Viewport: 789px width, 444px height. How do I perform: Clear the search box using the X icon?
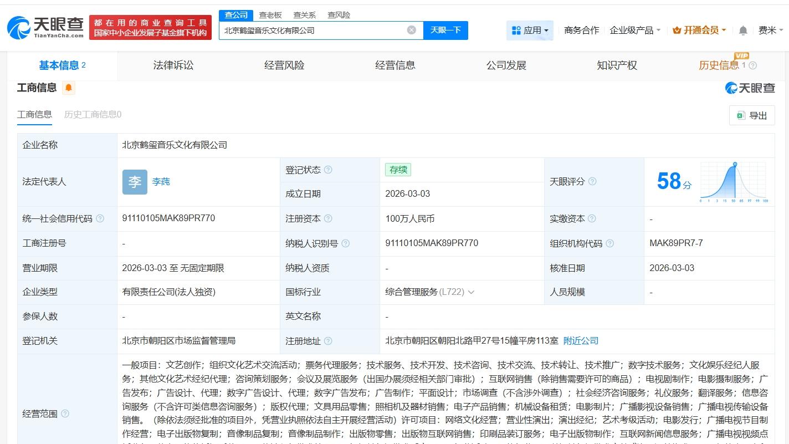pyautogui.click(x=411, y=30)
